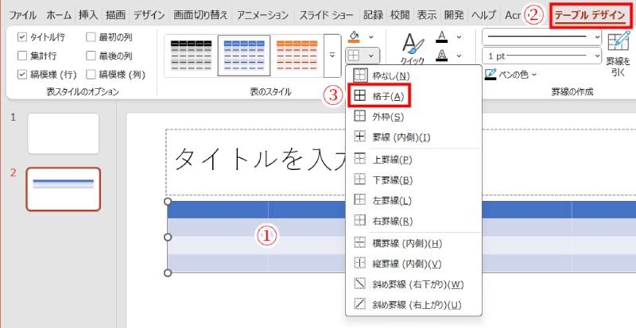Choose 右罫線(R) right border
Screen dimensions: 636x328
point(413,221)
